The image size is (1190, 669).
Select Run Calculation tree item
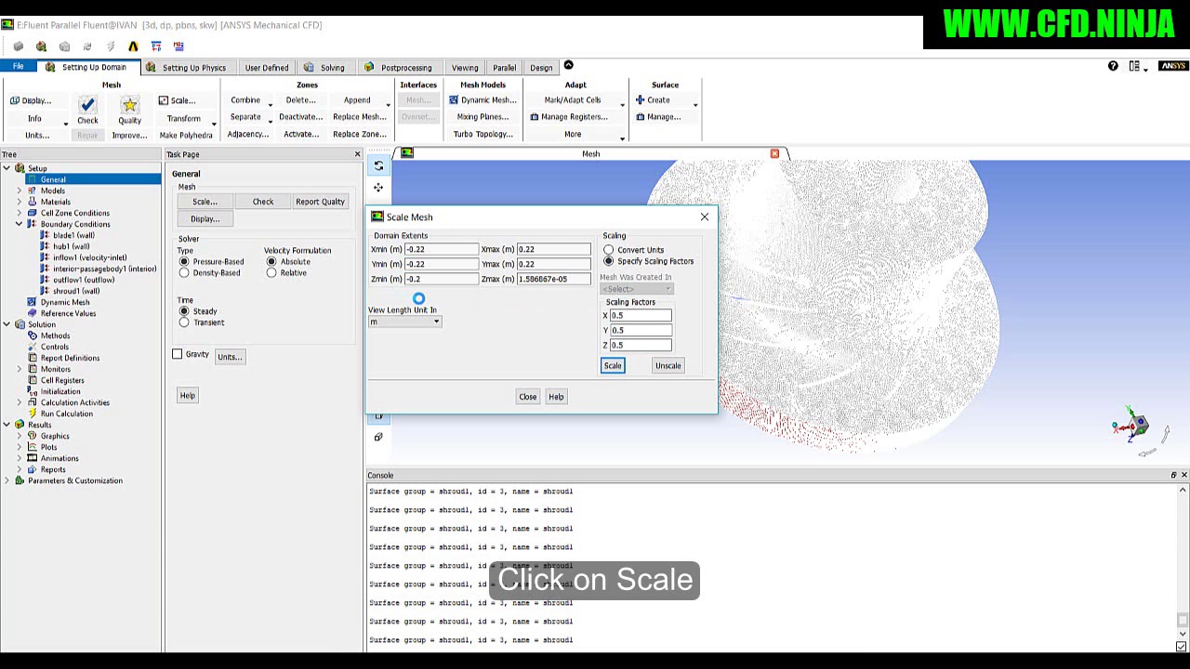pyautogui.click(x=66, y=413)
